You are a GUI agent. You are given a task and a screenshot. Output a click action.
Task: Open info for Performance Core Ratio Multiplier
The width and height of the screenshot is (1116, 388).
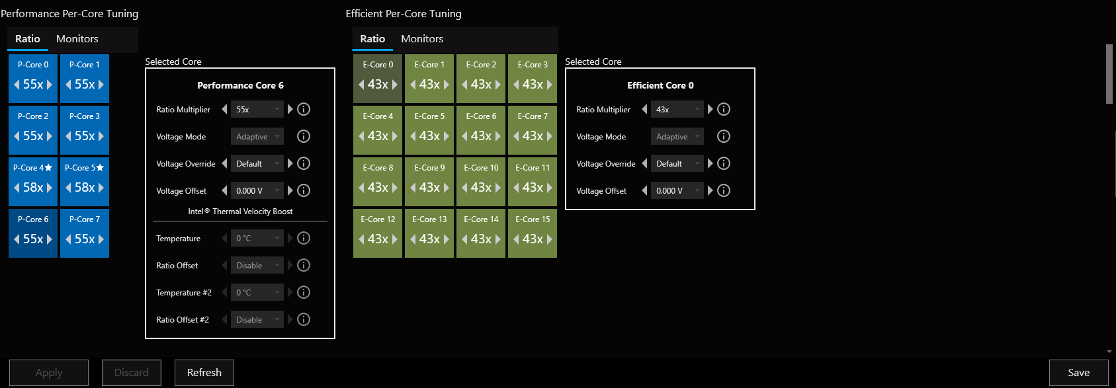[x=304, y=109]
